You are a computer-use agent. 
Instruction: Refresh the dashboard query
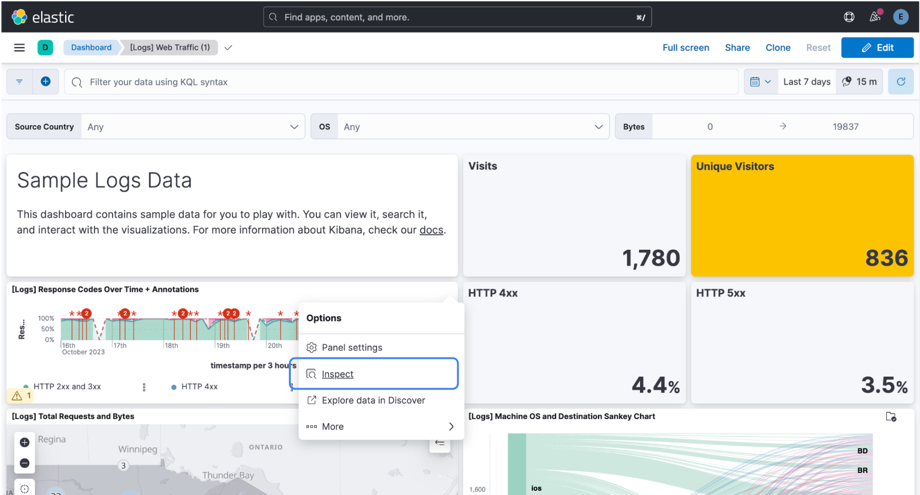tap(901, 82)
